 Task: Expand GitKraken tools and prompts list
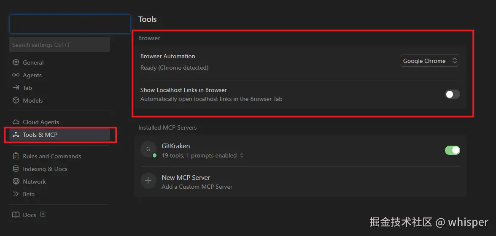tap(242, 156)
